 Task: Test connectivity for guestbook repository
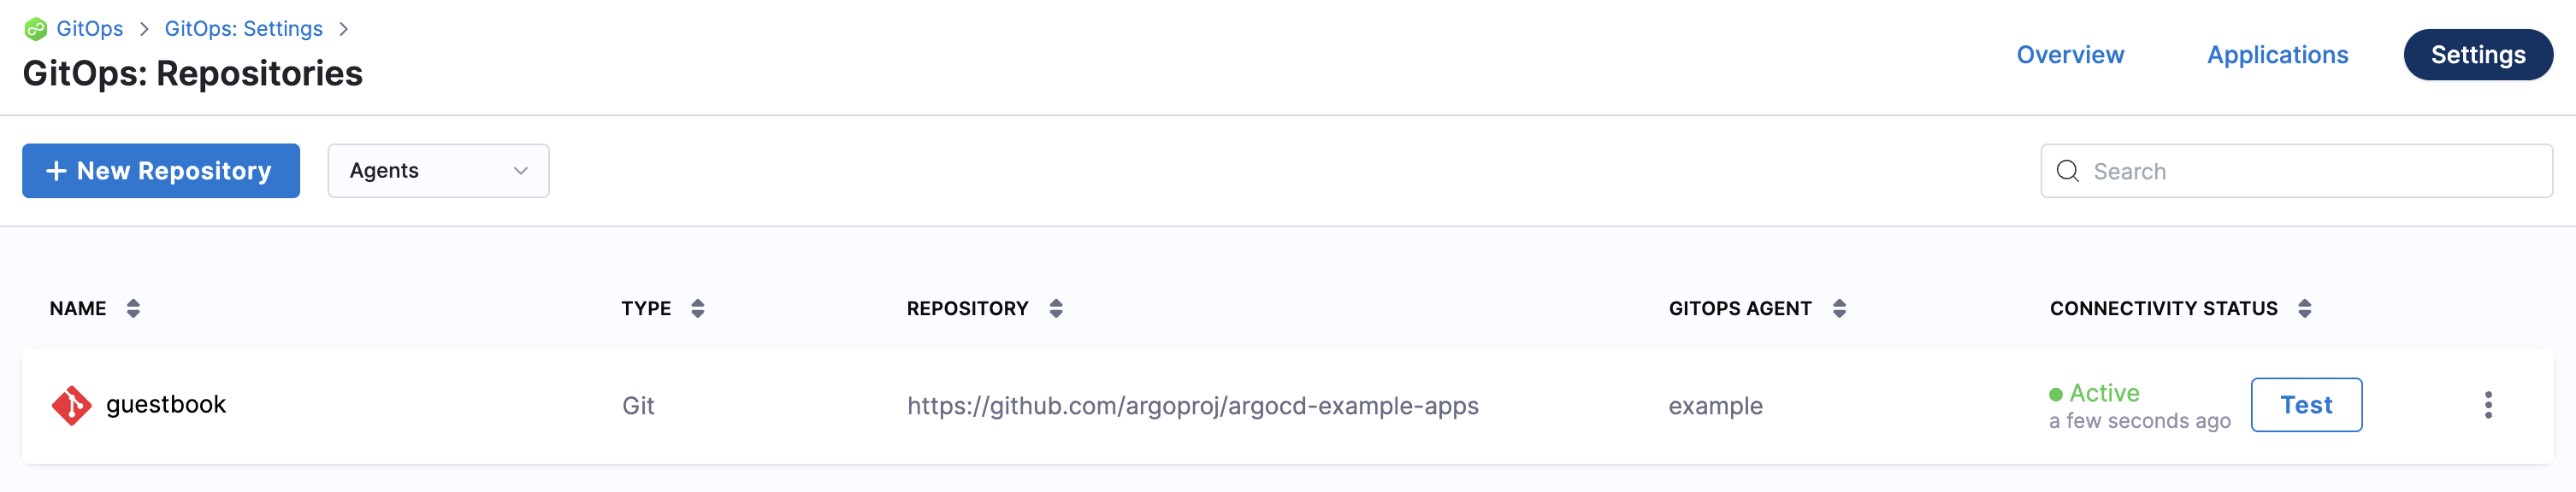pyautogui.click(x=2306, y=405)
